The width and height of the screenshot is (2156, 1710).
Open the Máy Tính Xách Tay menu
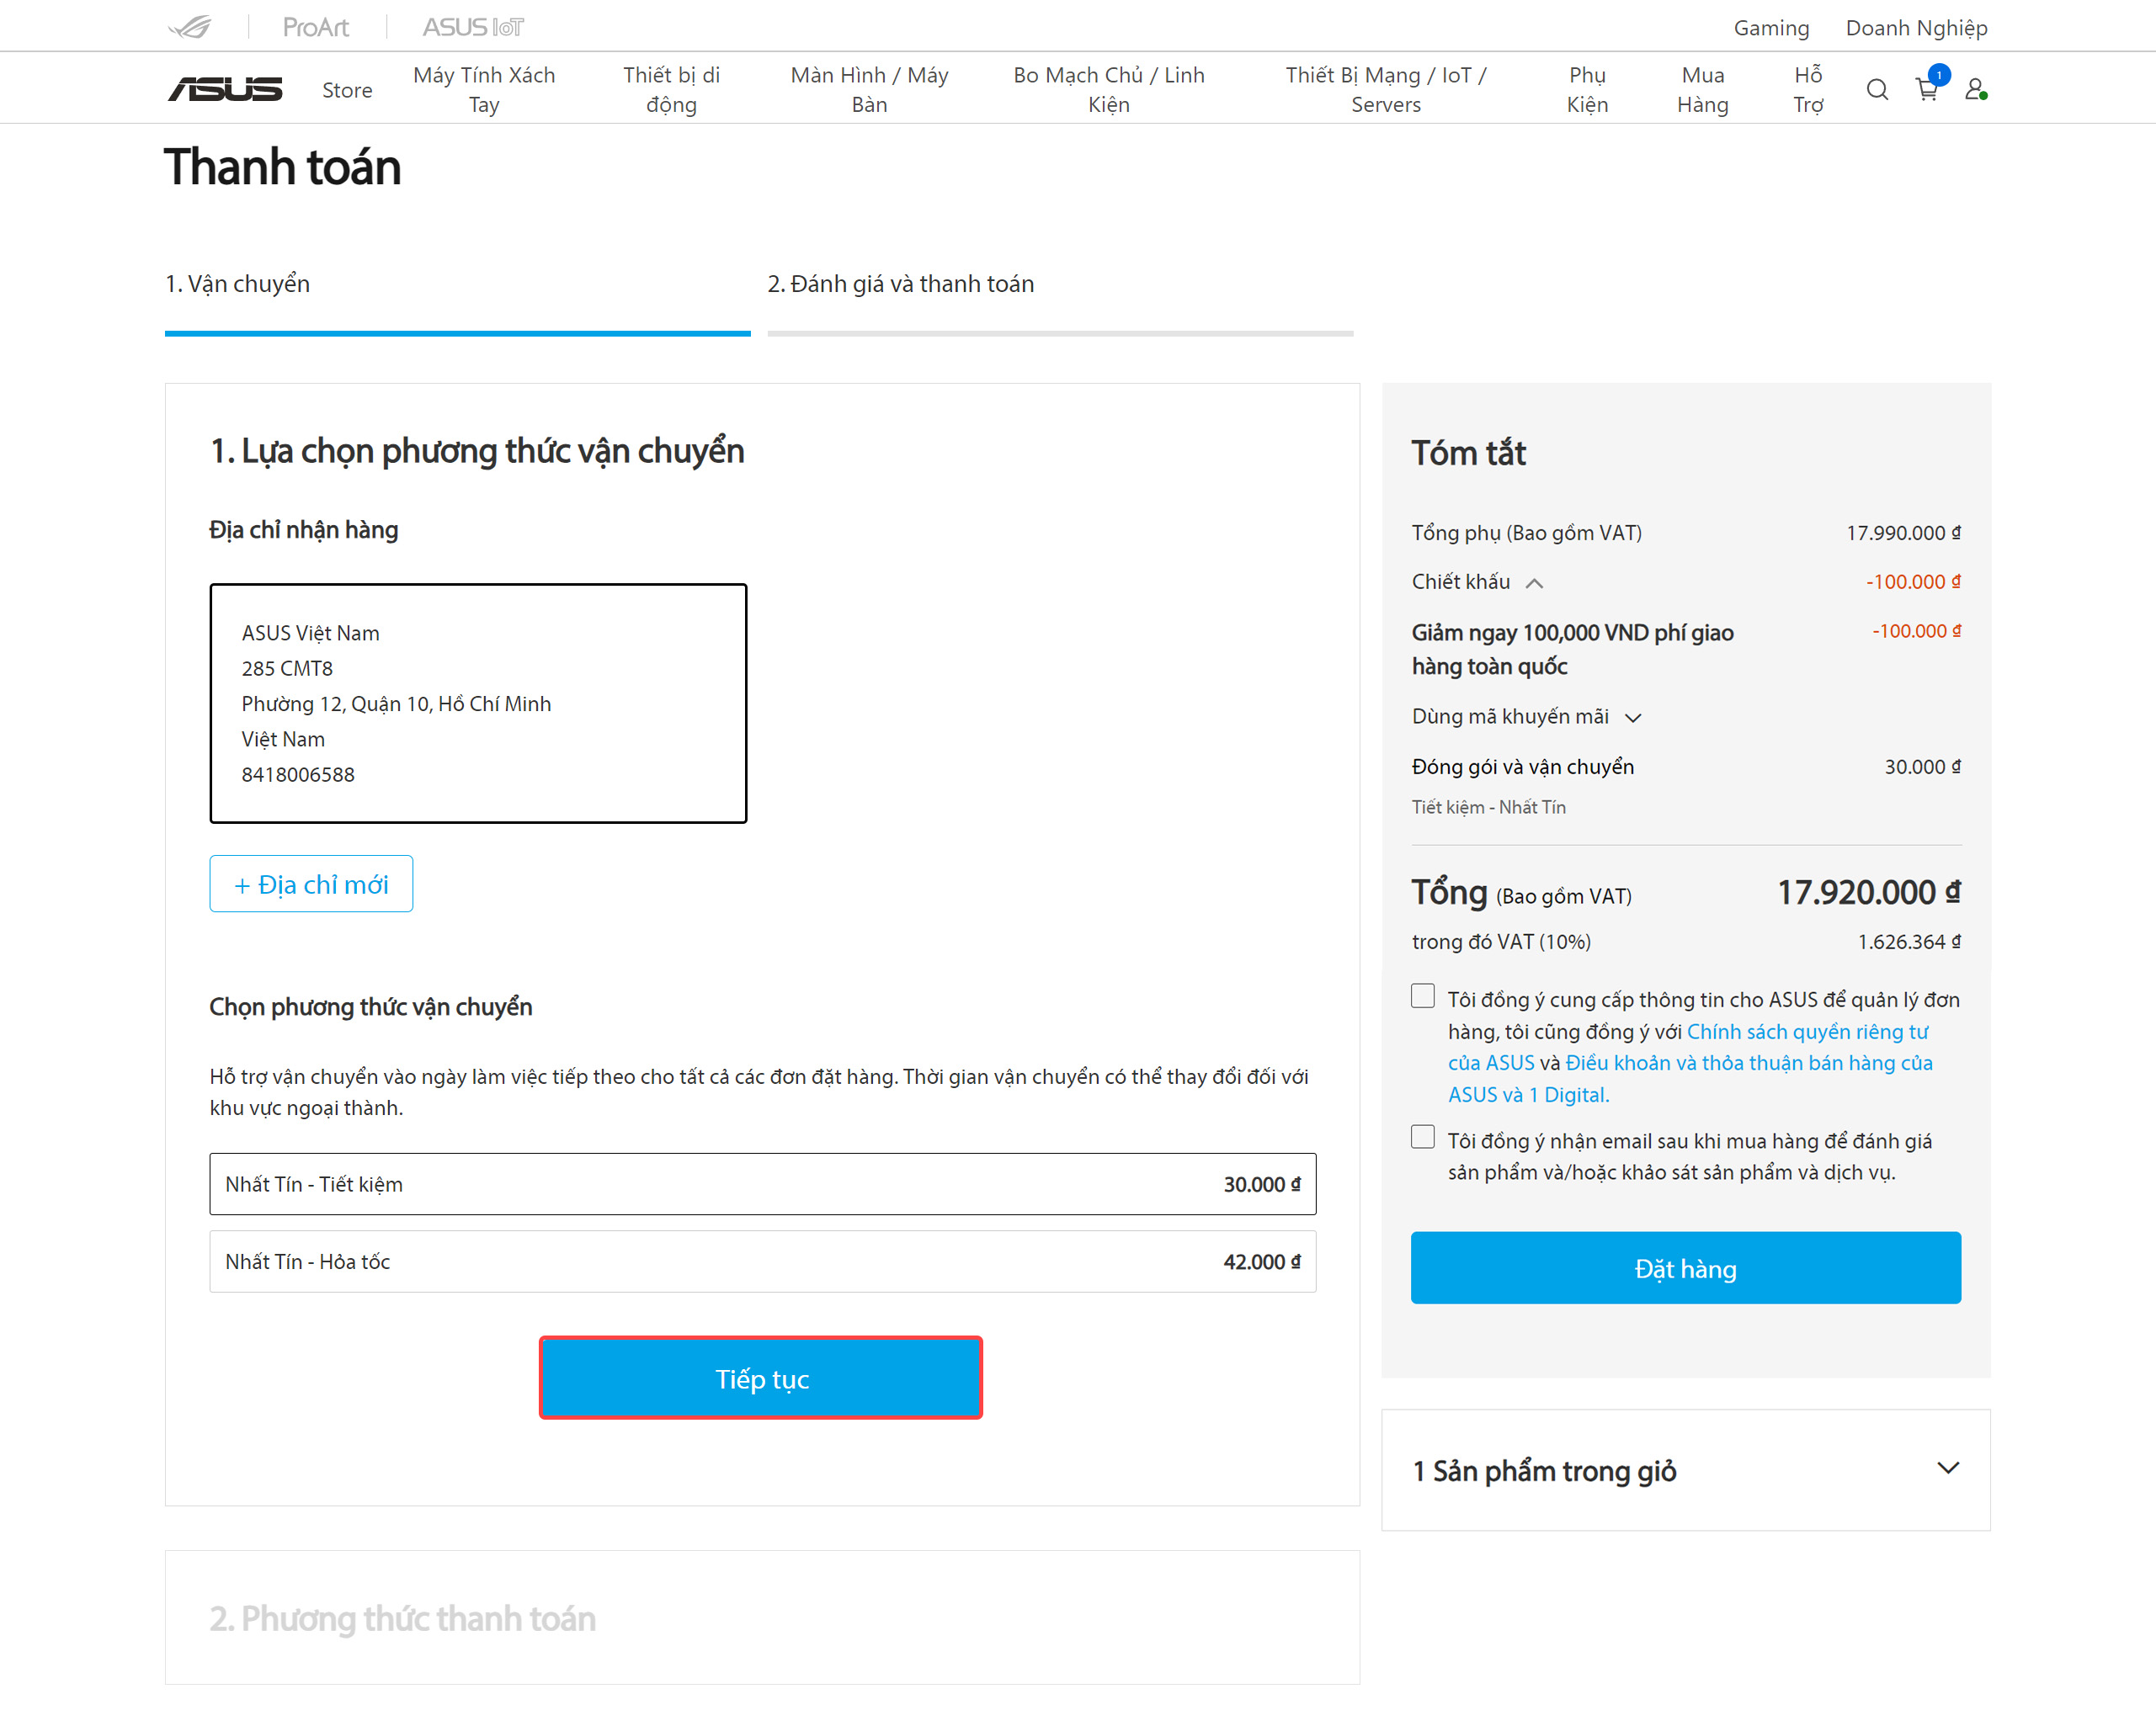[484, 90]
